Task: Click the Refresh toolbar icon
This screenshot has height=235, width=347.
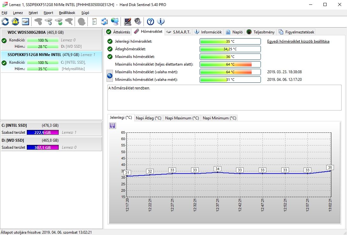Action: [x=5, y=22]
